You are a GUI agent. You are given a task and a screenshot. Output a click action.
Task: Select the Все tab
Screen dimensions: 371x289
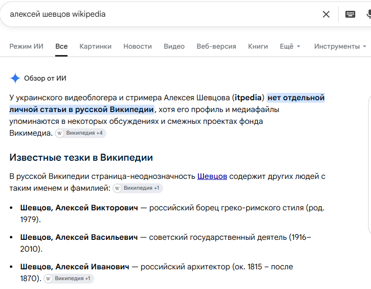tap(61, 46)
